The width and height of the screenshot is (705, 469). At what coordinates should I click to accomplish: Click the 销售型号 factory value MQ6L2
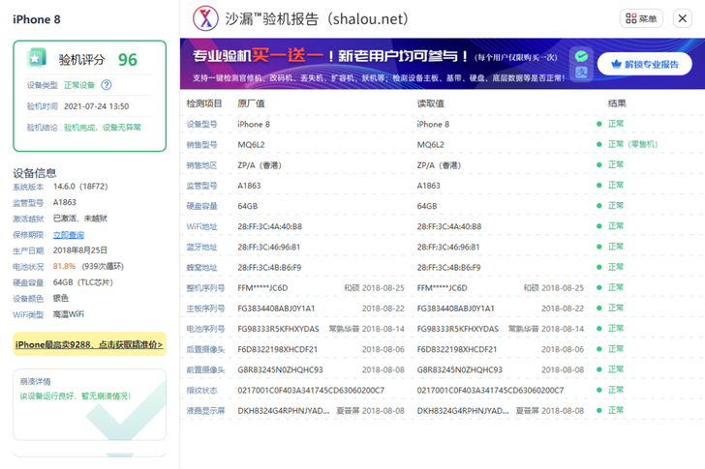(251, 144)
